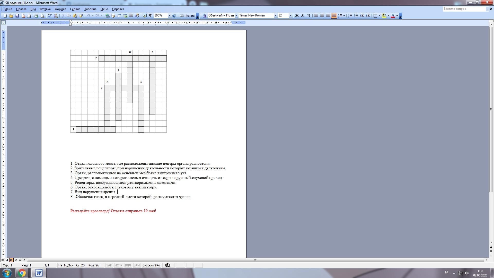This screenshot has height=278, width=494.
Task: Click the Save document icon
Action: [x=17, y=16]
